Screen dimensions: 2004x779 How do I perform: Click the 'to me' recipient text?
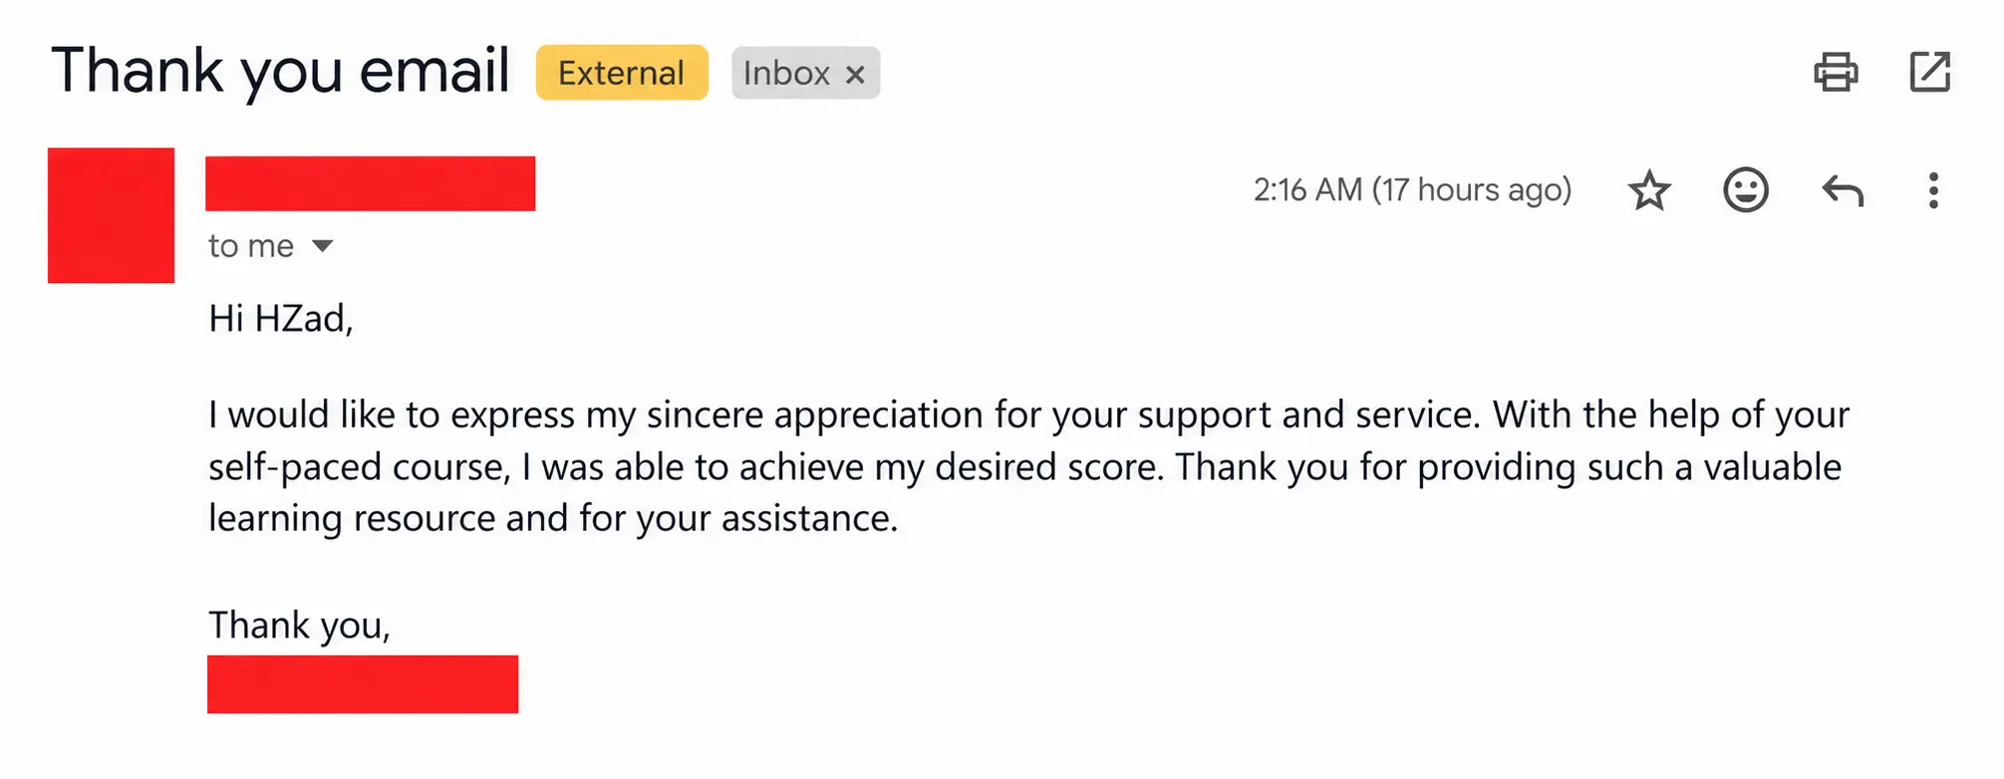point(251,246)
